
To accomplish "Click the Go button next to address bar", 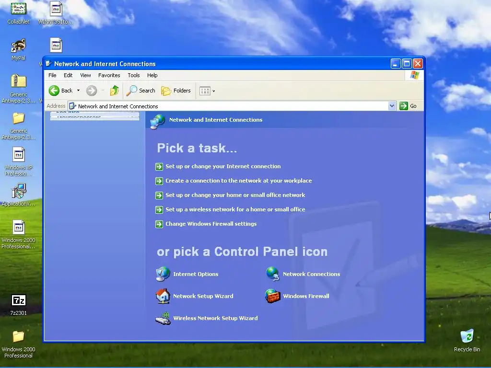I will (408, 106).
